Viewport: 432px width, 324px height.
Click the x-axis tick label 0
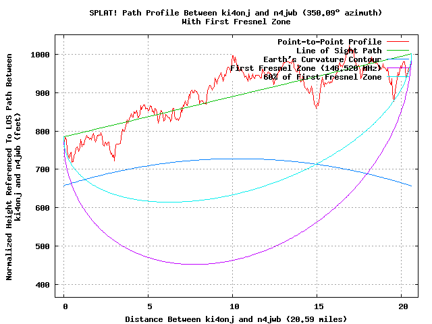coord(65,306)
